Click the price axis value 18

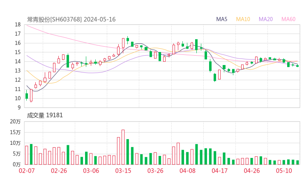tap(18, 25)
